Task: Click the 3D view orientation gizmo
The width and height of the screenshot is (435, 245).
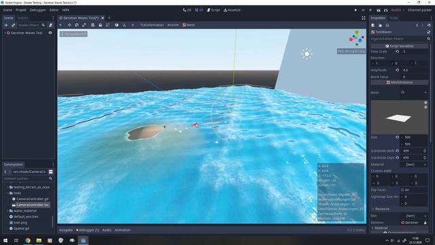Action: (x=356, y=38)
